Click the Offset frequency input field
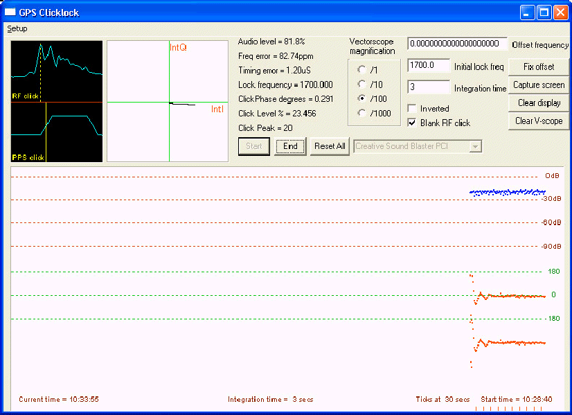 [x=457, y=44]
